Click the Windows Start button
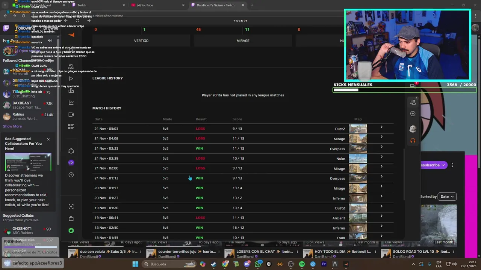Screen dimensions: 481x270 coord(135,264)
